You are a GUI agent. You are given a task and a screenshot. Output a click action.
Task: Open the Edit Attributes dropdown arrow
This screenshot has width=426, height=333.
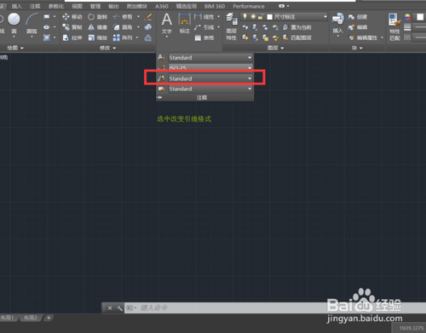point(383,37)
